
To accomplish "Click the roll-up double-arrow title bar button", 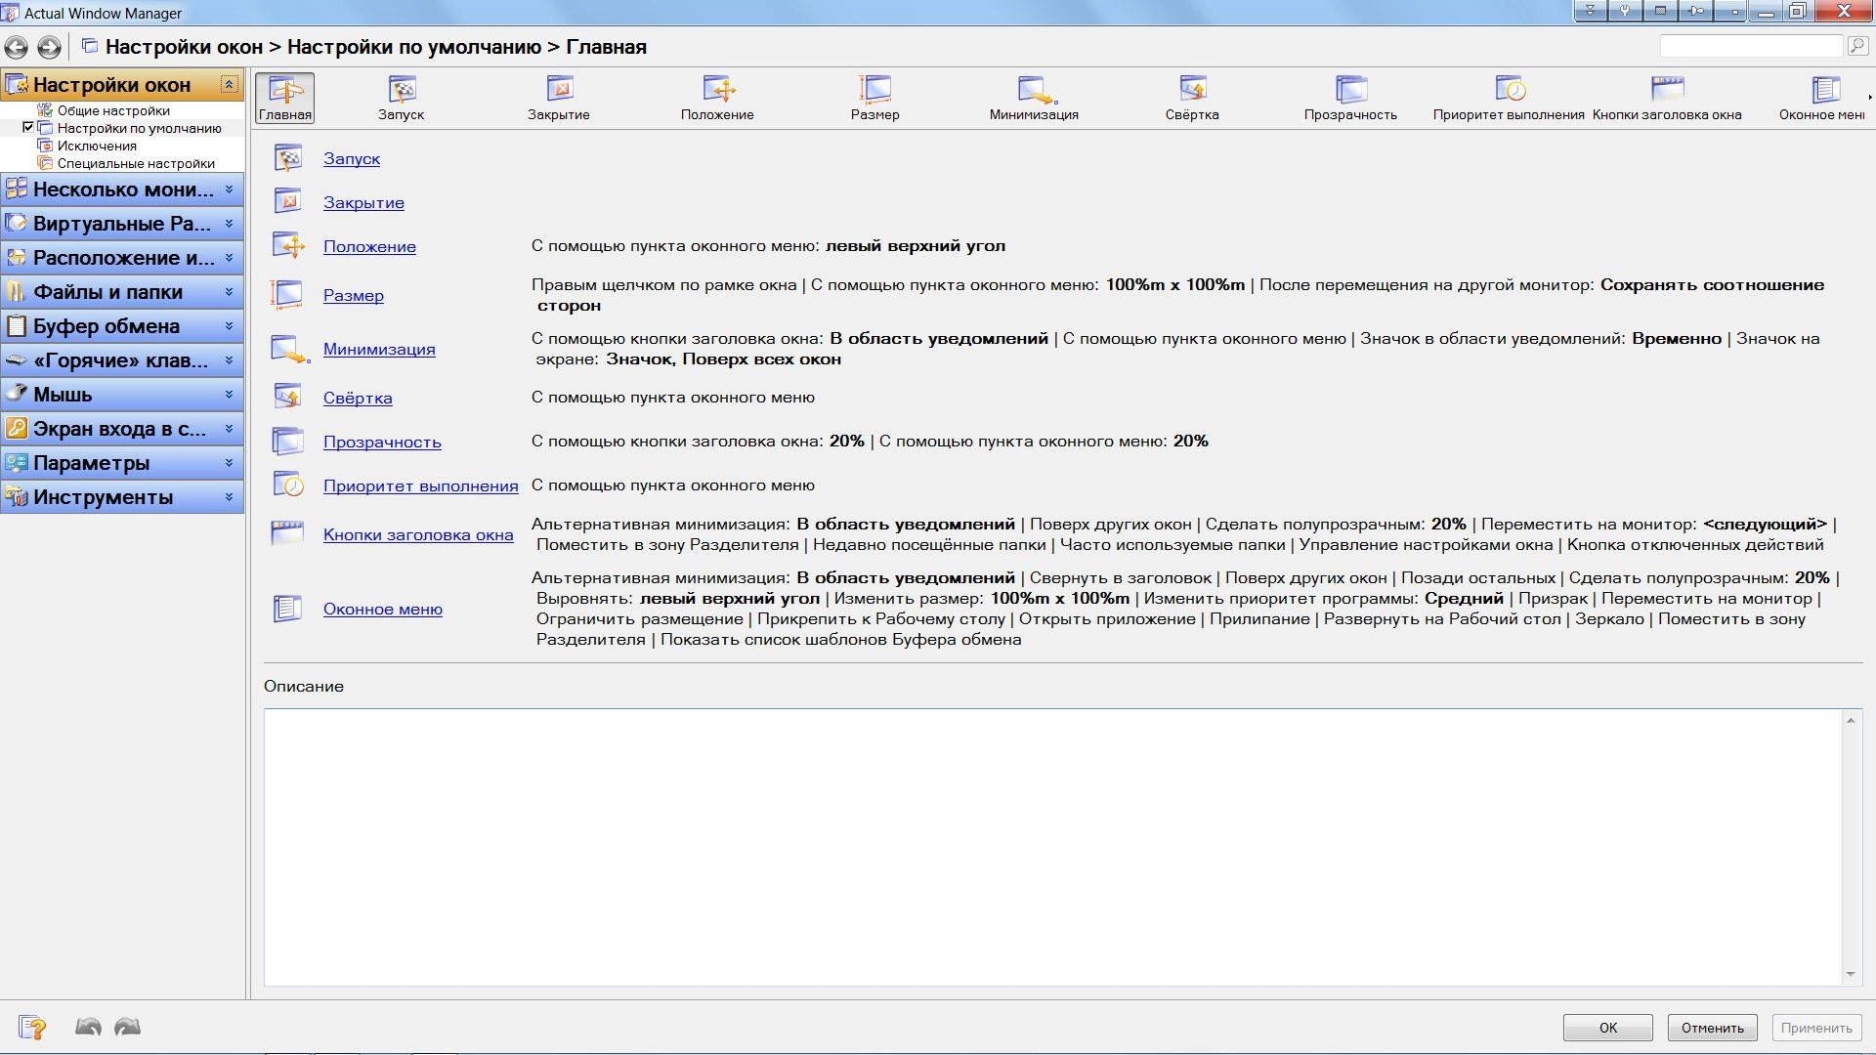I will [1591, 12].
